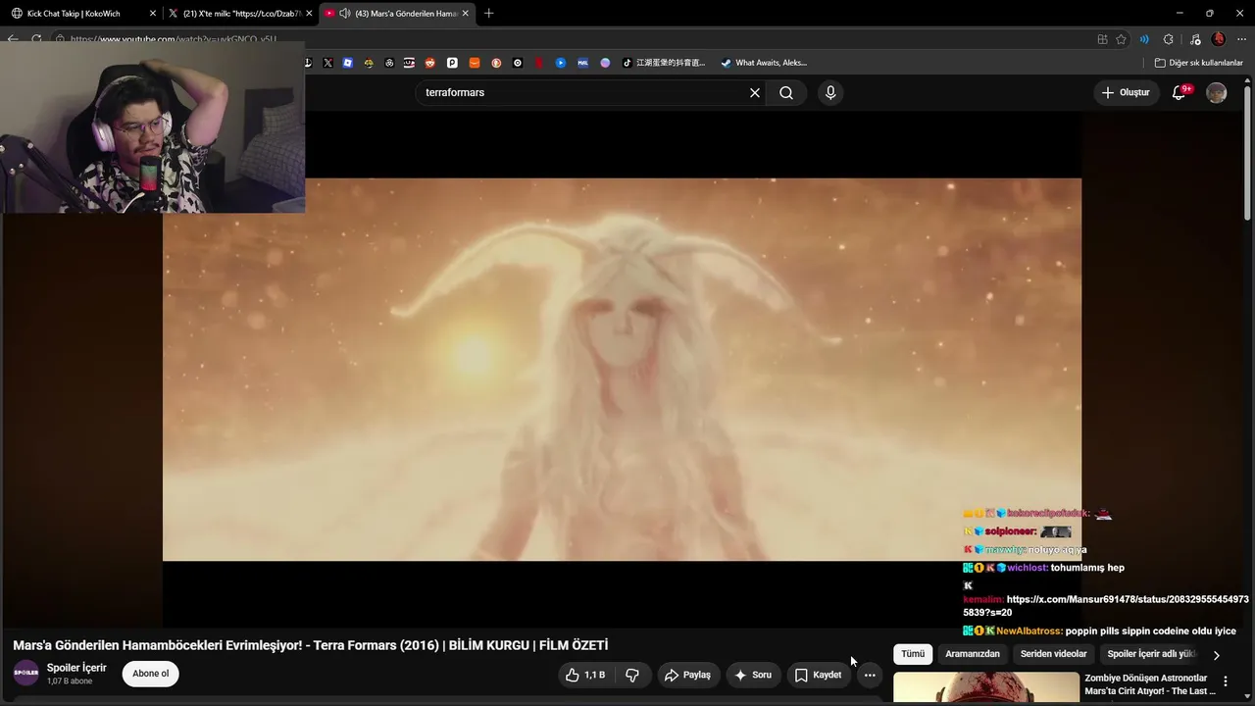Select the Spoiler İçerir adlı chip
1255x706 pixels.
[x=1152, y=654]
